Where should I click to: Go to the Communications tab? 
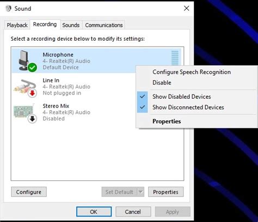pos(104,25)
